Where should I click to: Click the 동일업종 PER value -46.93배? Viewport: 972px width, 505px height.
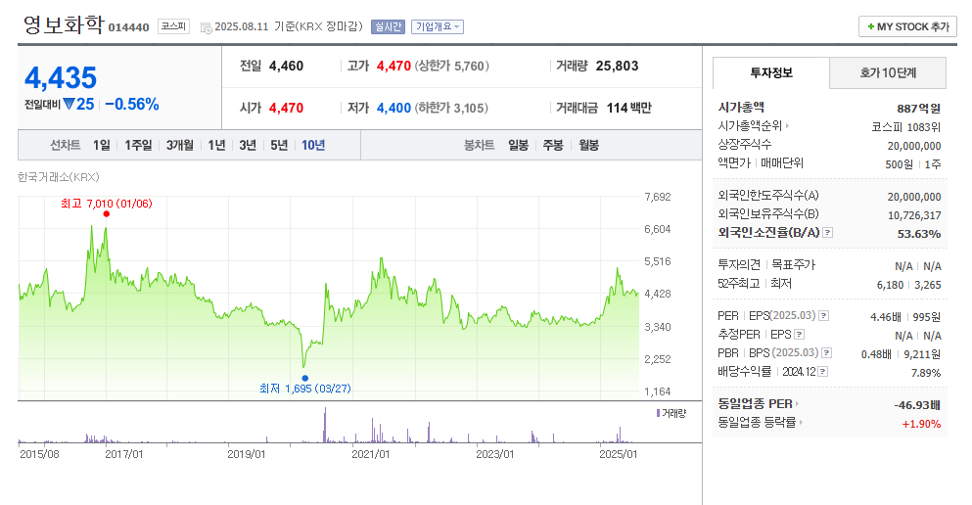pyautogui.click(x=917, y=405)
